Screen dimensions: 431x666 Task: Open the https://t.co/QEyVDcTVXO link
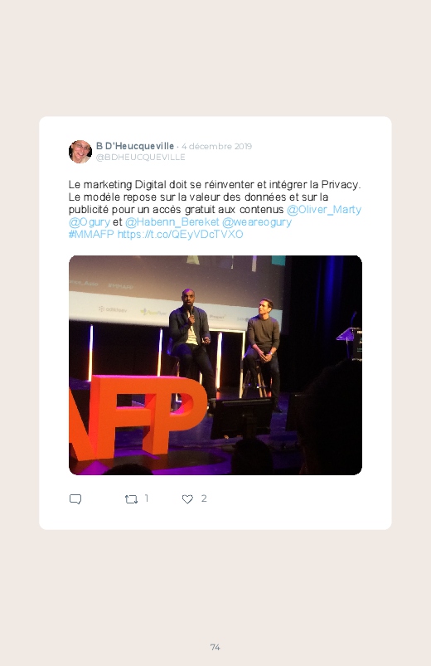pos(180,235)
